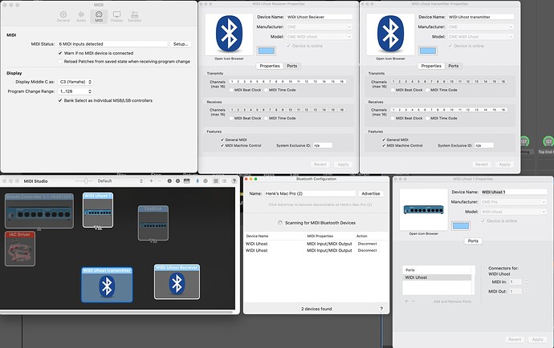Toggle MIDI Machine Control in transmitter Properties
Viewport: 554px width, 348px height.
(384, 145)
